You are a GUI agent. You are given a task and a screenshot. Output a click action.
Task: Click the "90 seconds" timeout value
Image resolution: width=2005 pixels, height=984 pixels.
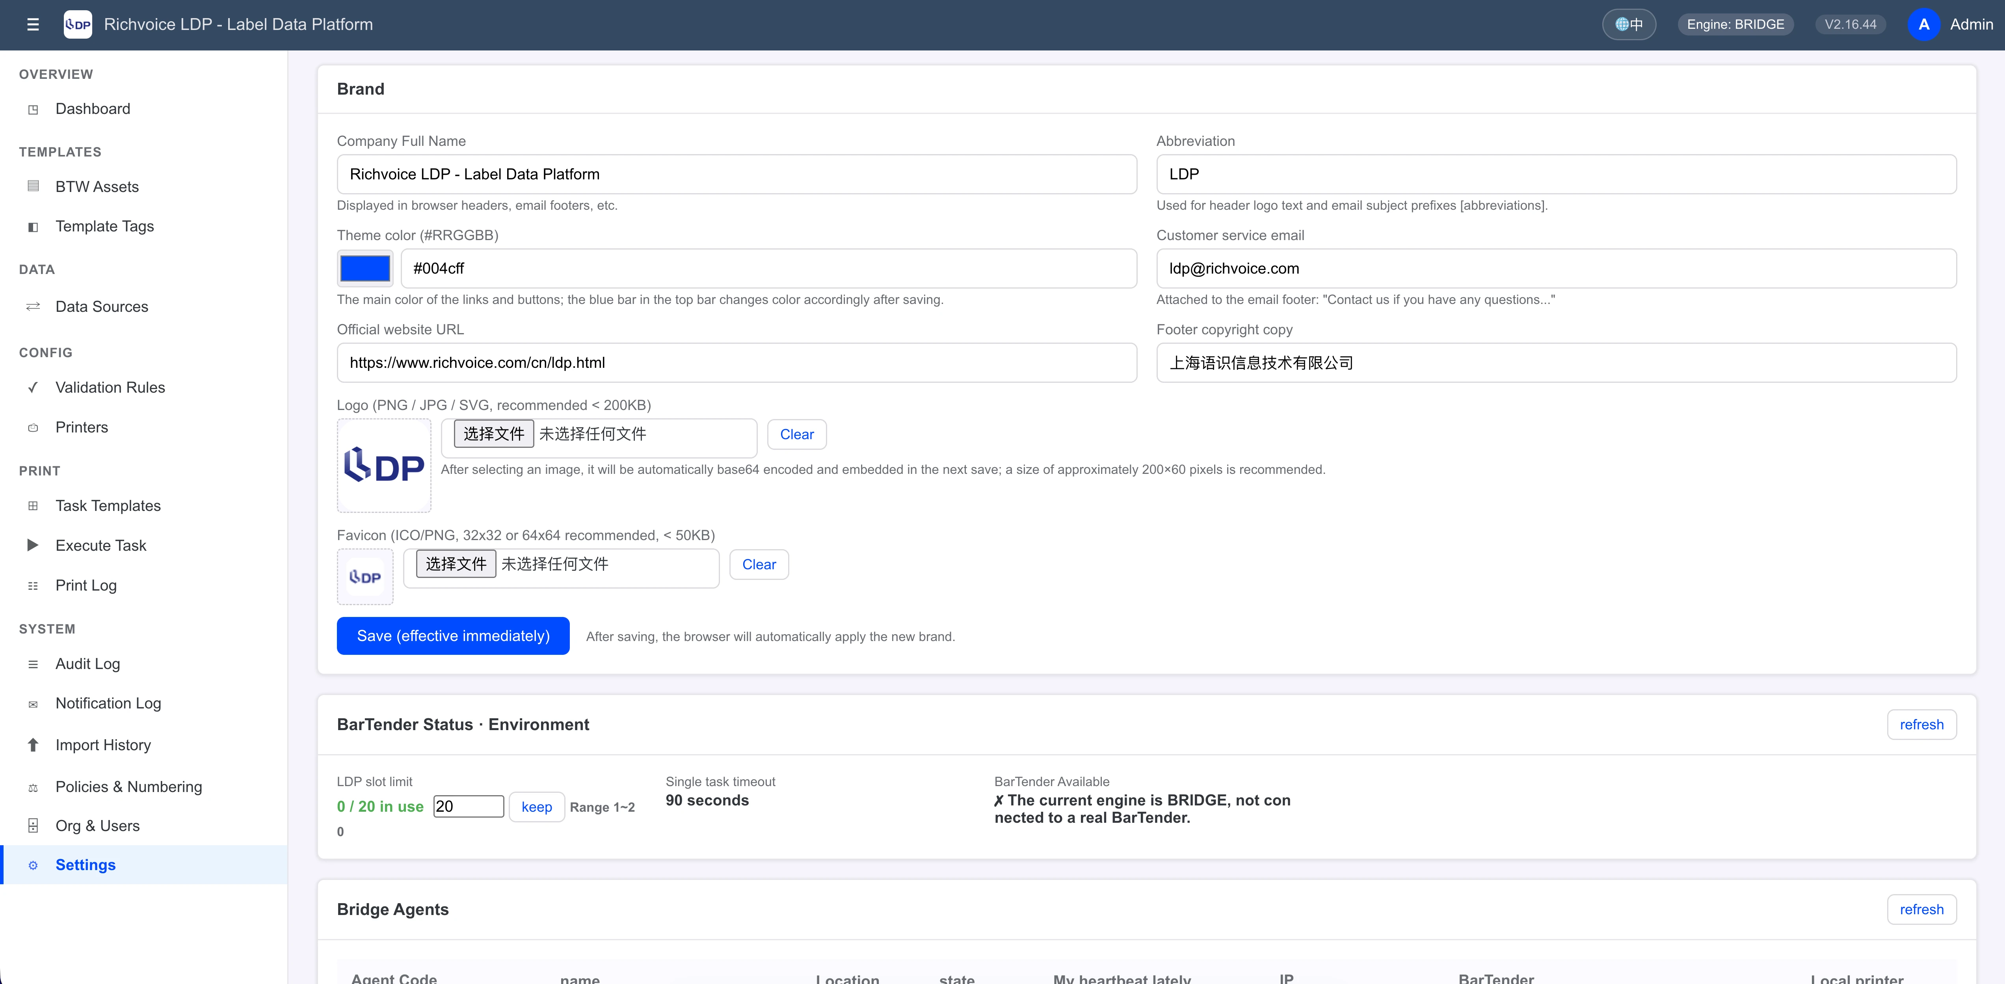707,800
